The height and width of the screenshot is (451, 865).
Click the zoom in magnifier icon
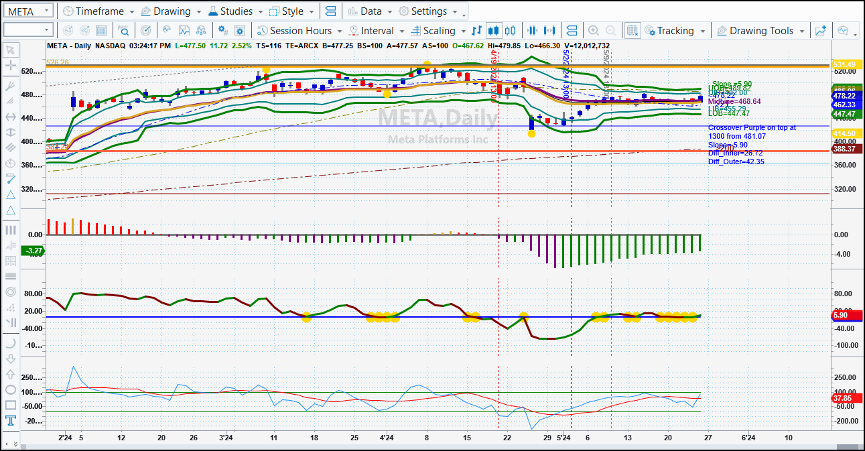594,30
